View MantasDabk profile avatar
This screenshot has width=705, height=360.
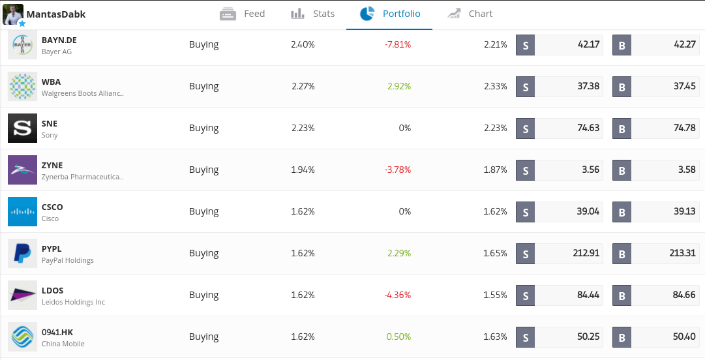tap(13, 14)
